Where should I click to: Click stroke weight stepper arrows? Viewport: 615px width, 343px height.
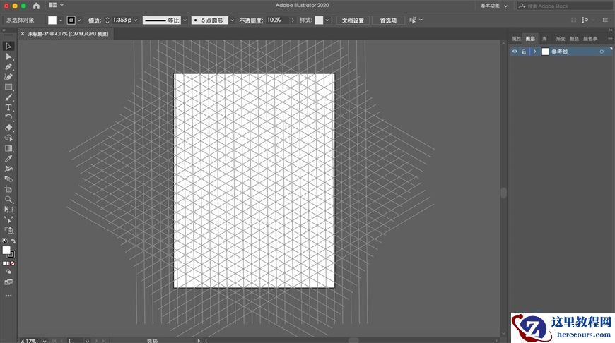(107, 20)
